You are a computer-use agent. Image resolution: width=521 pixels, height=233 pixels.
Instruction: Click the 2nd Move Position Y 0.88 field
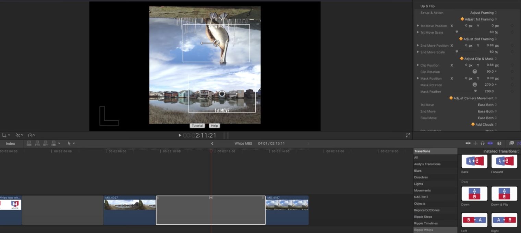[490, 46]
